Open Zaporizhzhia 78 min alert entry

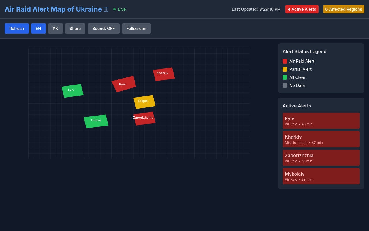pyautogui.click(x=321, y=158)
